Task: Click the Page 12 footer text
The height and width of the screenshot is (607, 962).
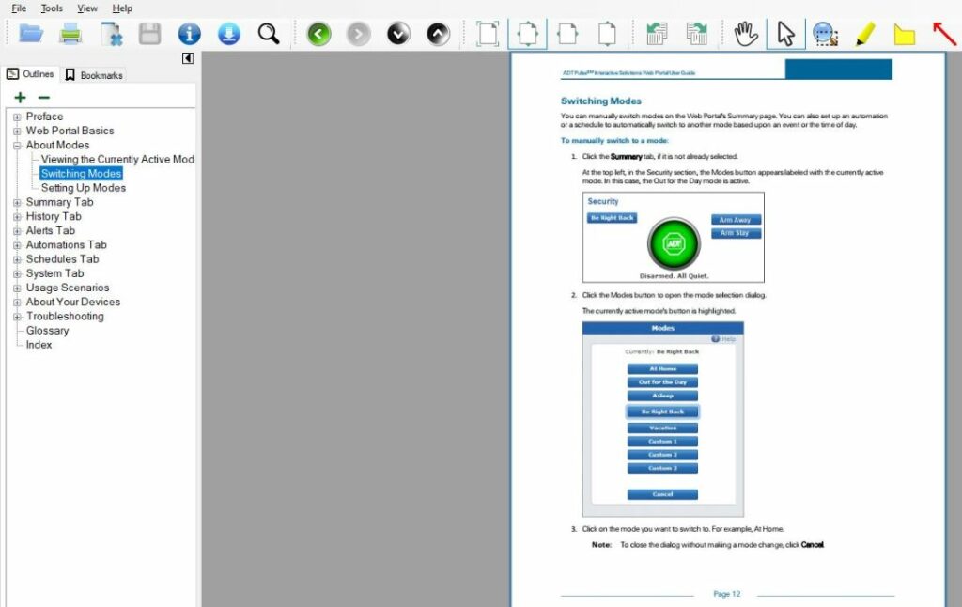Action: (x=726, y=594)
